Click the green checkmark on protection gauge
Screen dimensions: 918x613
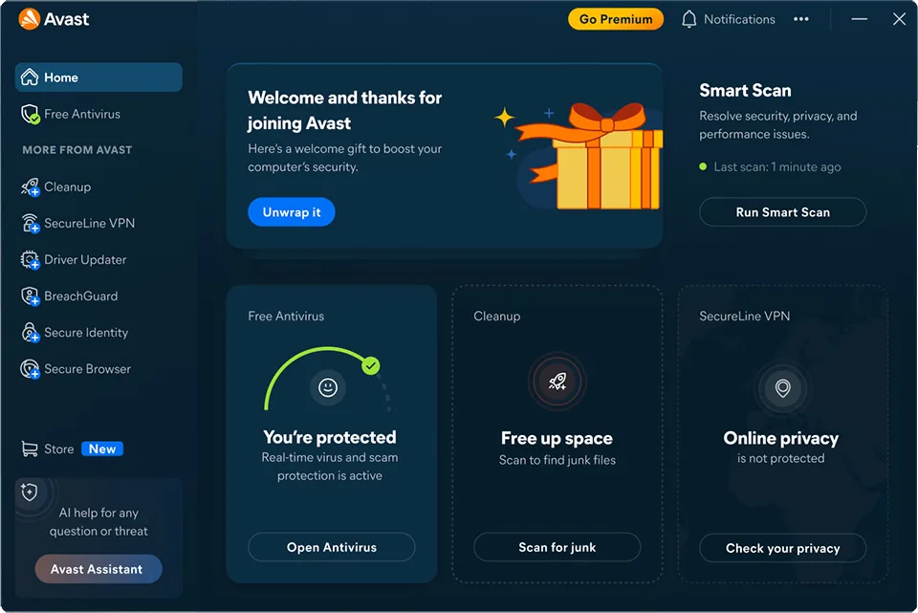(371, 366)
